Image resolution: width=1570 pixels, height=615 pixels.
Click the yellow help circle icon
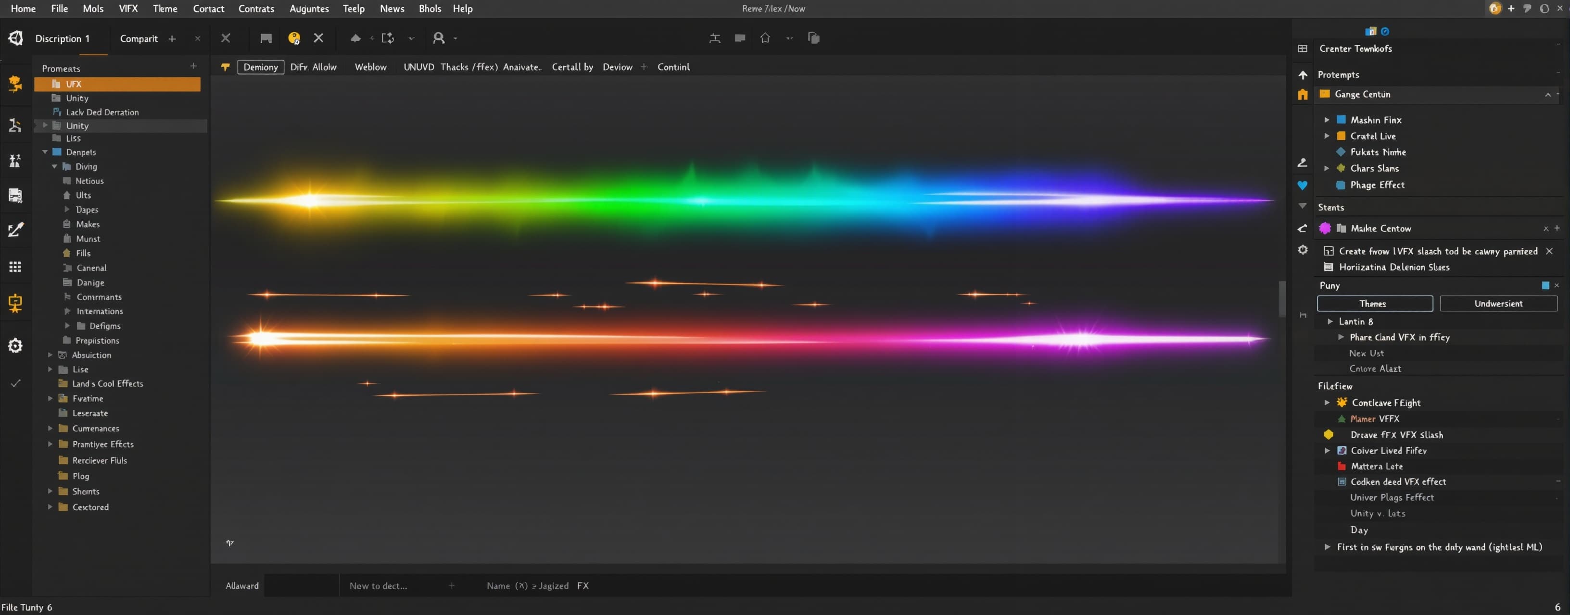(294, 38)
